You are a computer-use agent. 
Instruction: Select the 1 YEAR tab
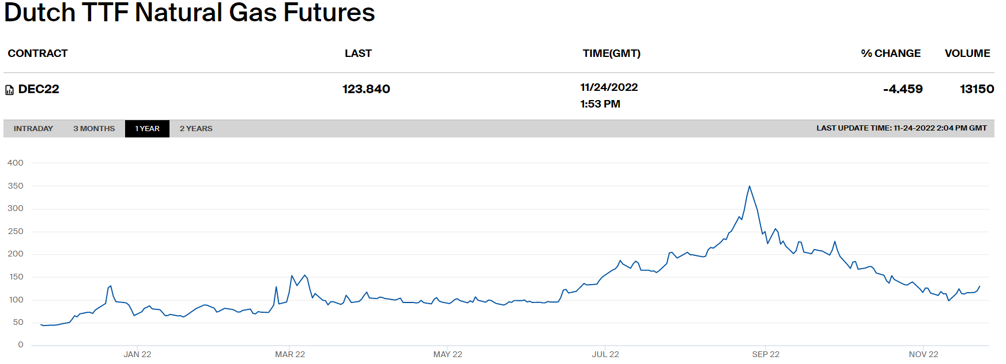147,129
